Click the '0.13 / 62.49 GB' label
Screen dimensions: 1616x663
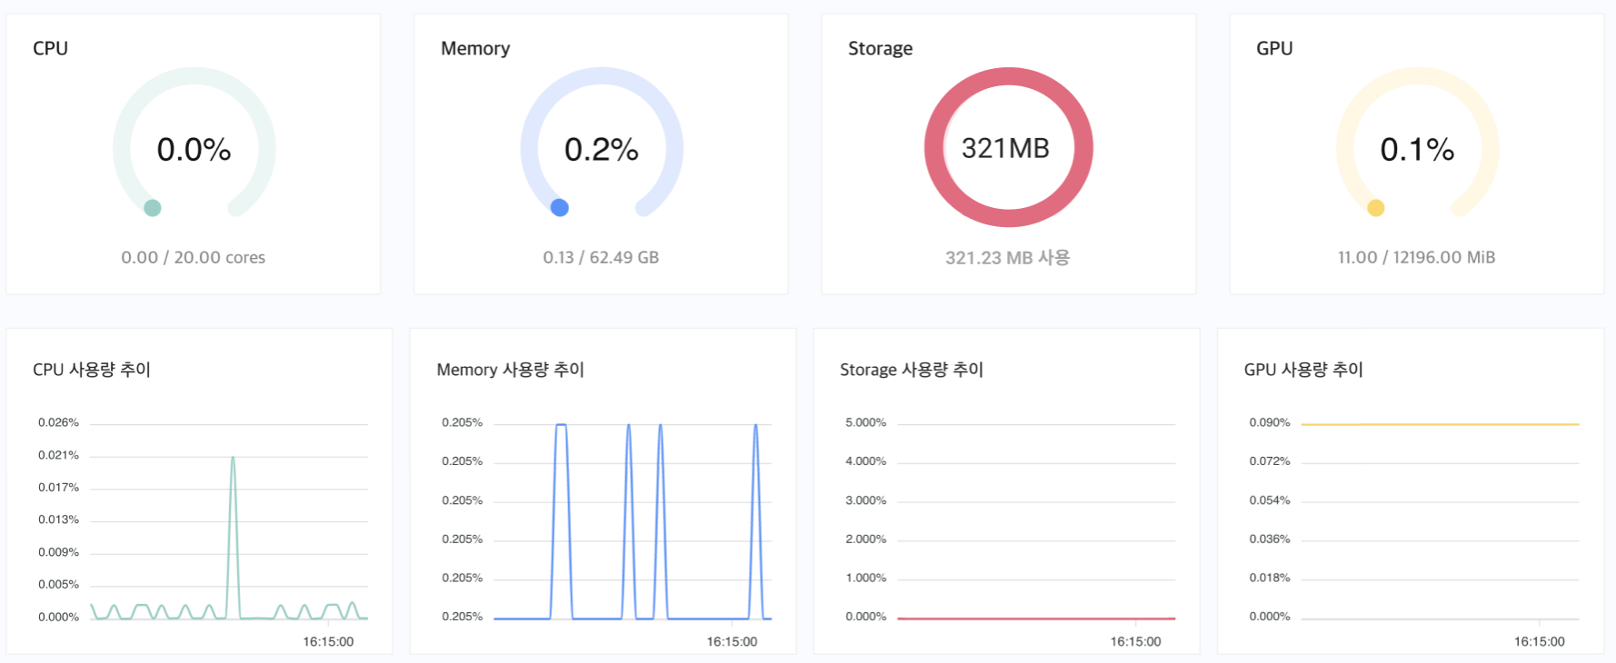(x=601, y=258)
